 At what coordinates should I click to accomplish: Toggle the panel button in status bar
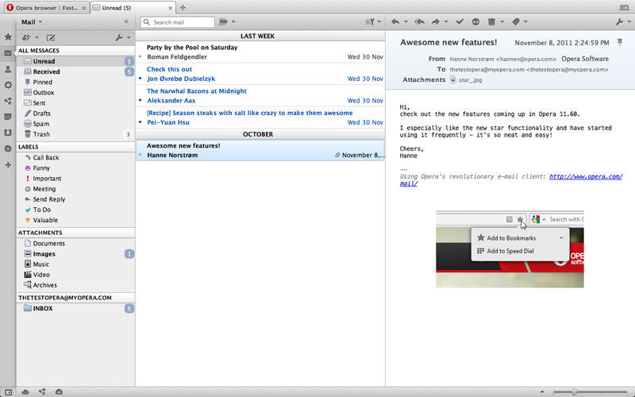(8, 392)
